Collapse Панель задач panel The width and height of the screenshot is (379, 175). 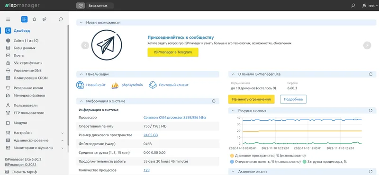pyautogui.click(x=81, y=74)
